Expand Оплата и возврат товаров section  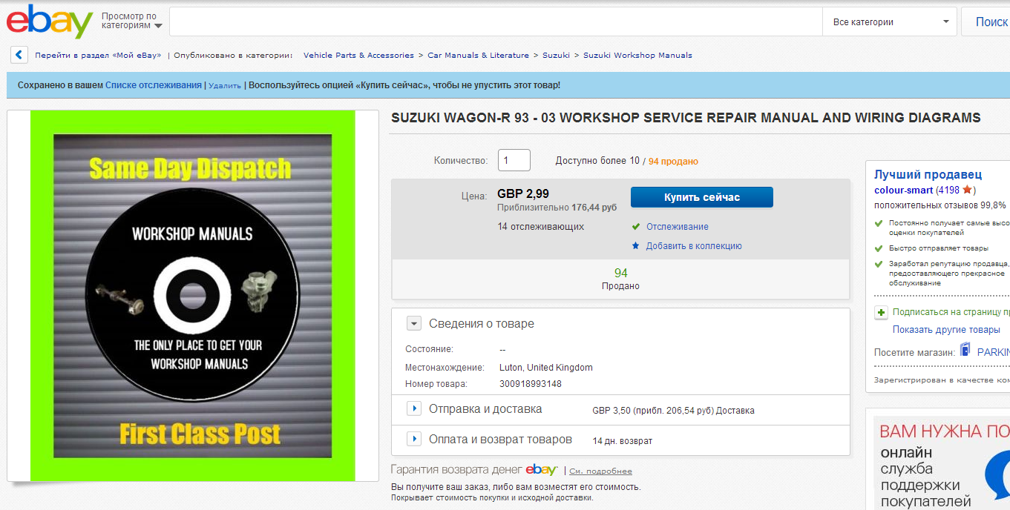point(414,439)
